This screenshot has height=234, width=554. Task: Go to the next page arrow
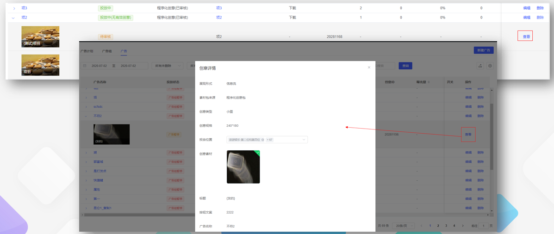462,226
